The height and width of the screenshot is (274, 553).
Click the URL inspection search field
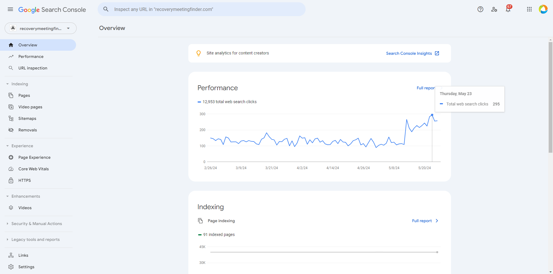click(202, 9)
